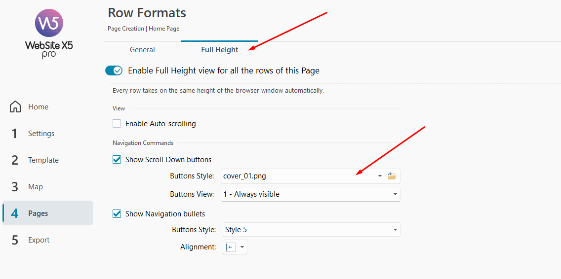561x279 pixels.
Task: Click the step 2 Template number
Action: pos(15,160)
